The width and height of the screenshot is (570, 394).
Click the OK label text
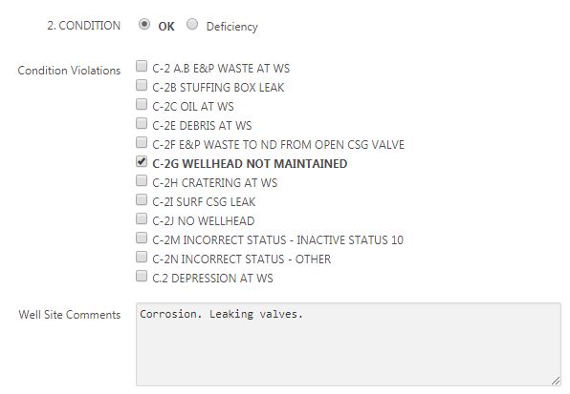[166, 27]
